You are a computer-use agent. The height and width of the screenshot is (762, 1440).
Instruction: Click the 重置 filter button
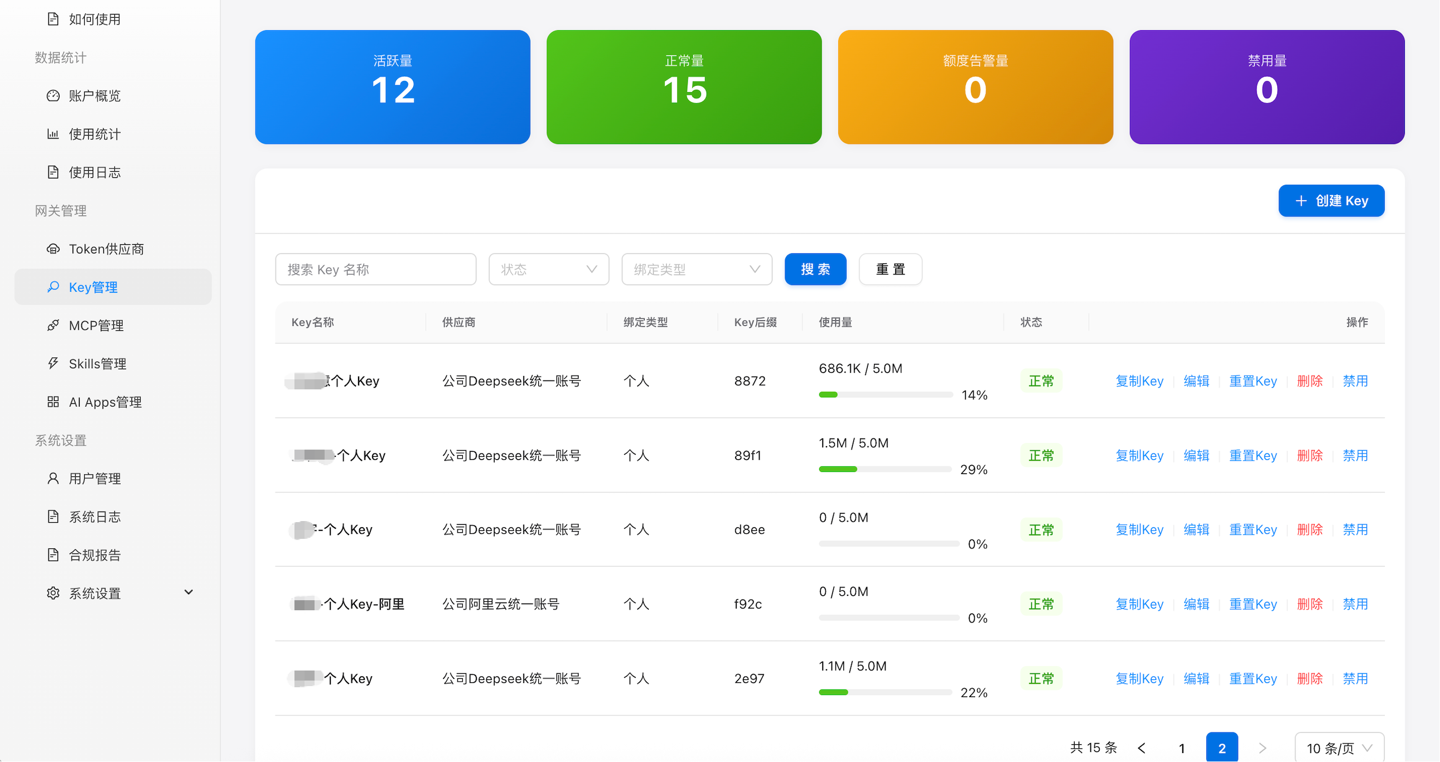click(x=891, y=269)
